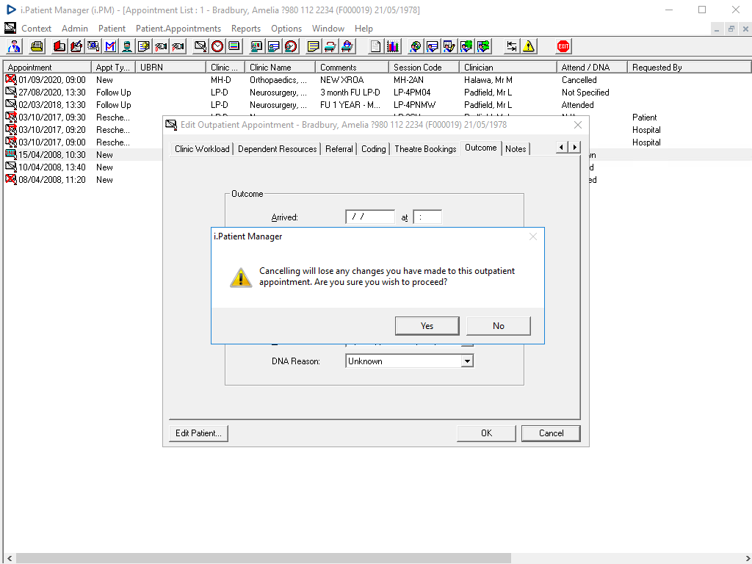Click the masked surgeon toolbar icon
This screenshot has height=564, width=752.
[127, 46]
